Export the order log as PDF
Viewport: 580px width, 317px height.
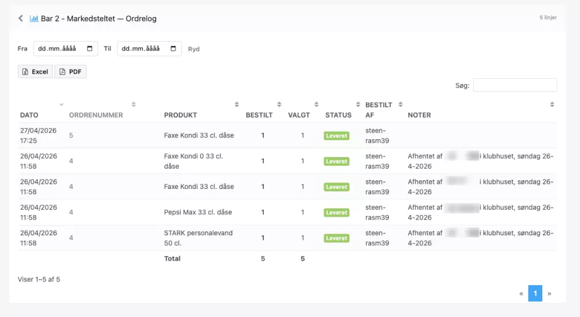[70, 72]
